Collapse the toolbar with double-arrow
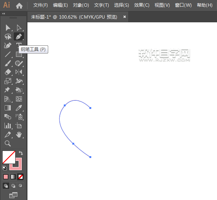The image size is (217, 200). click(4, 13)
